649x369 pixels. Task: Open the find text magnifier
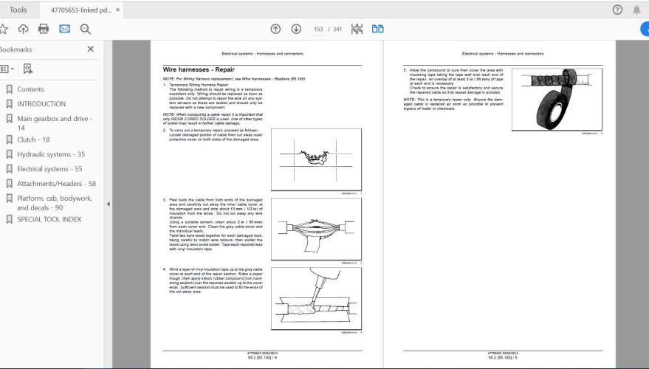(x=85, y=29)
